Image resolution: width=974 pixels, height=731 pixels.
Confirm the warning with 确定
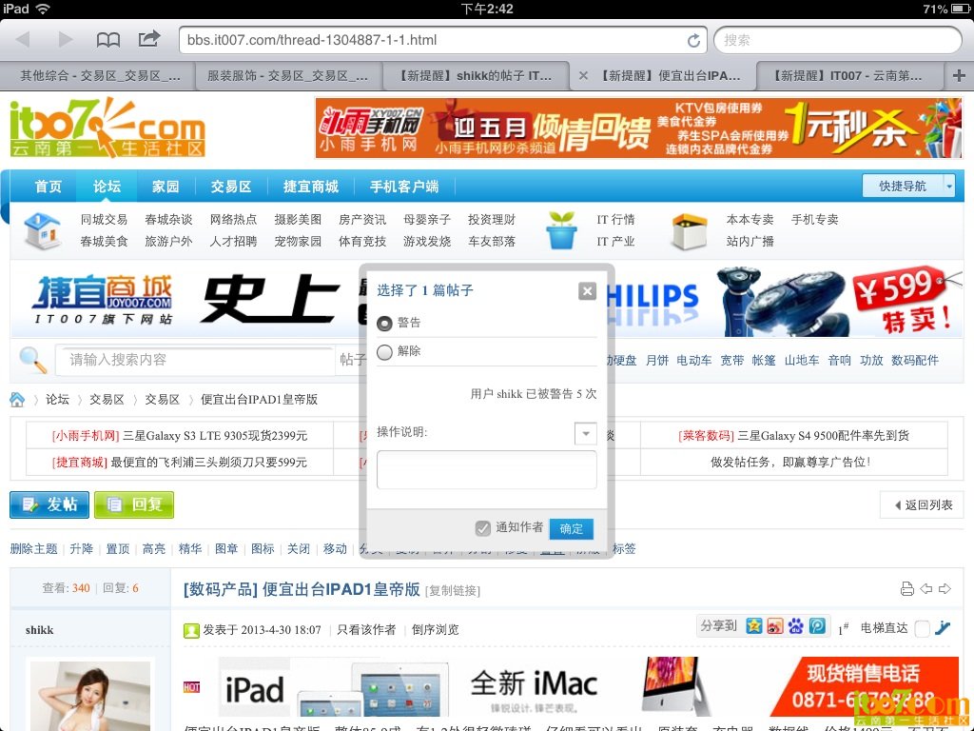point(572,528)
